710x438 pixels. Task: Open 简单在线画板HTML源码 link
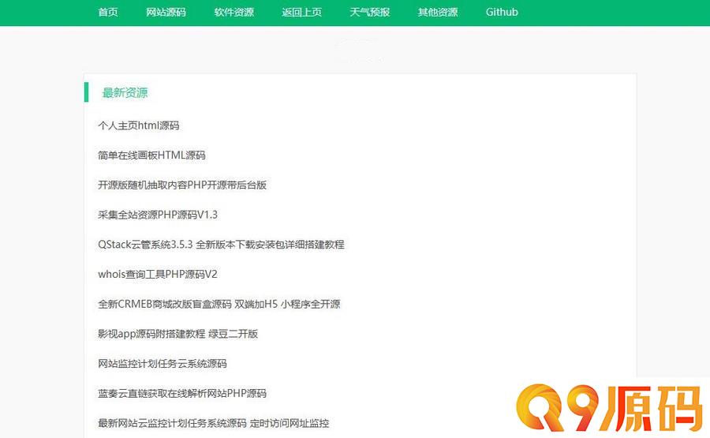[151, 155]
